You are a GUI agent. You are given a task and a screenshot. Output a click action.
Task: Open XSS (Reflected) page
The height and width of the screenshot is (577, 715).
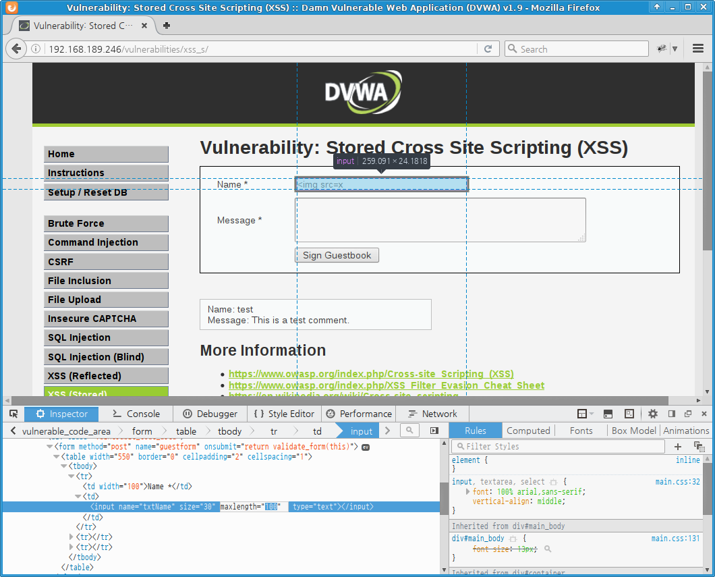[107, 376]
